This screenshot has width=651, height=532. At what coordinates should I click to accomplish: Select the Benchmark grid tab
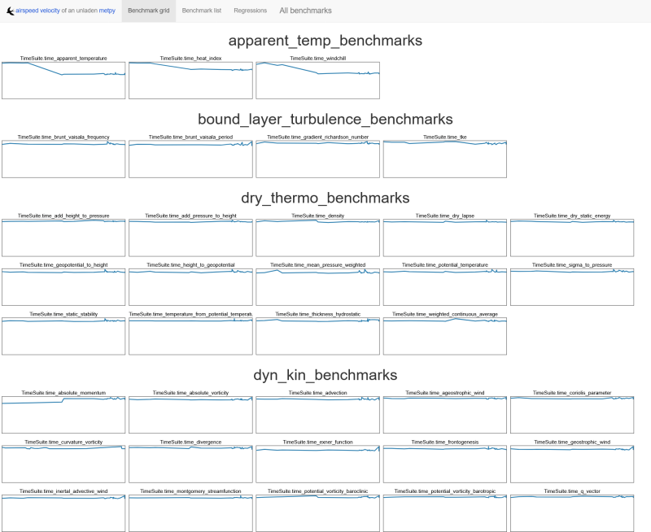[x=148, y=11]
